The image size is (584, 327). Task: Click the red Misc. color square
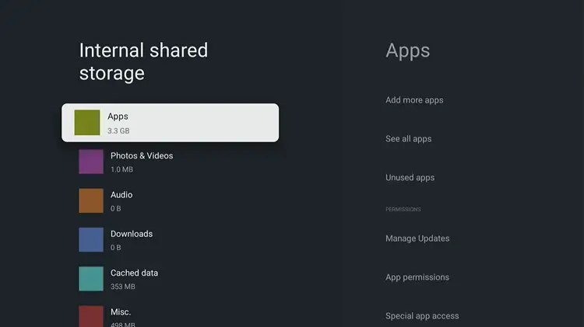[x=91, y=316]
